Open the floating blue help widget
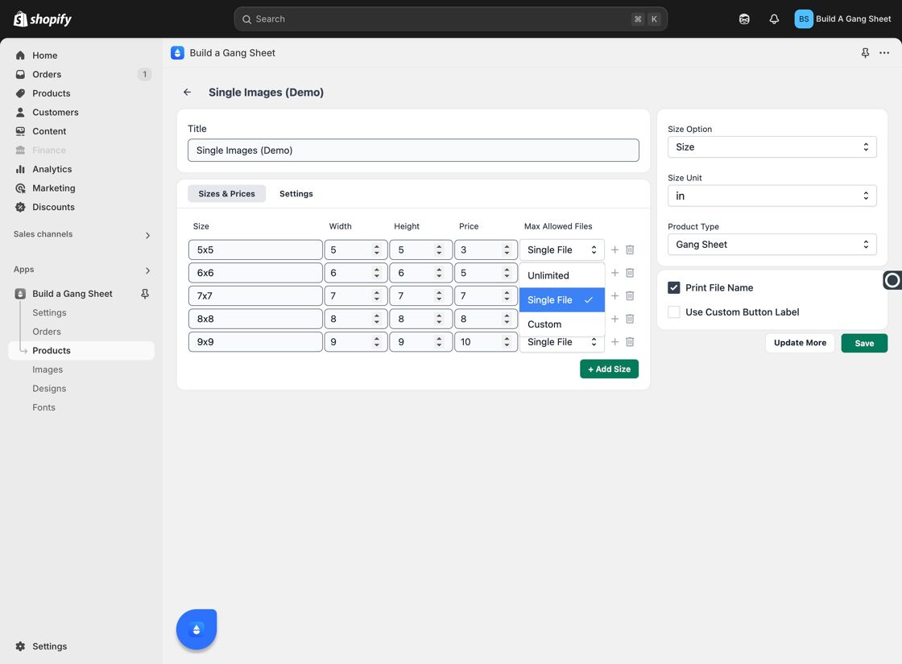 tap(197, 629)
